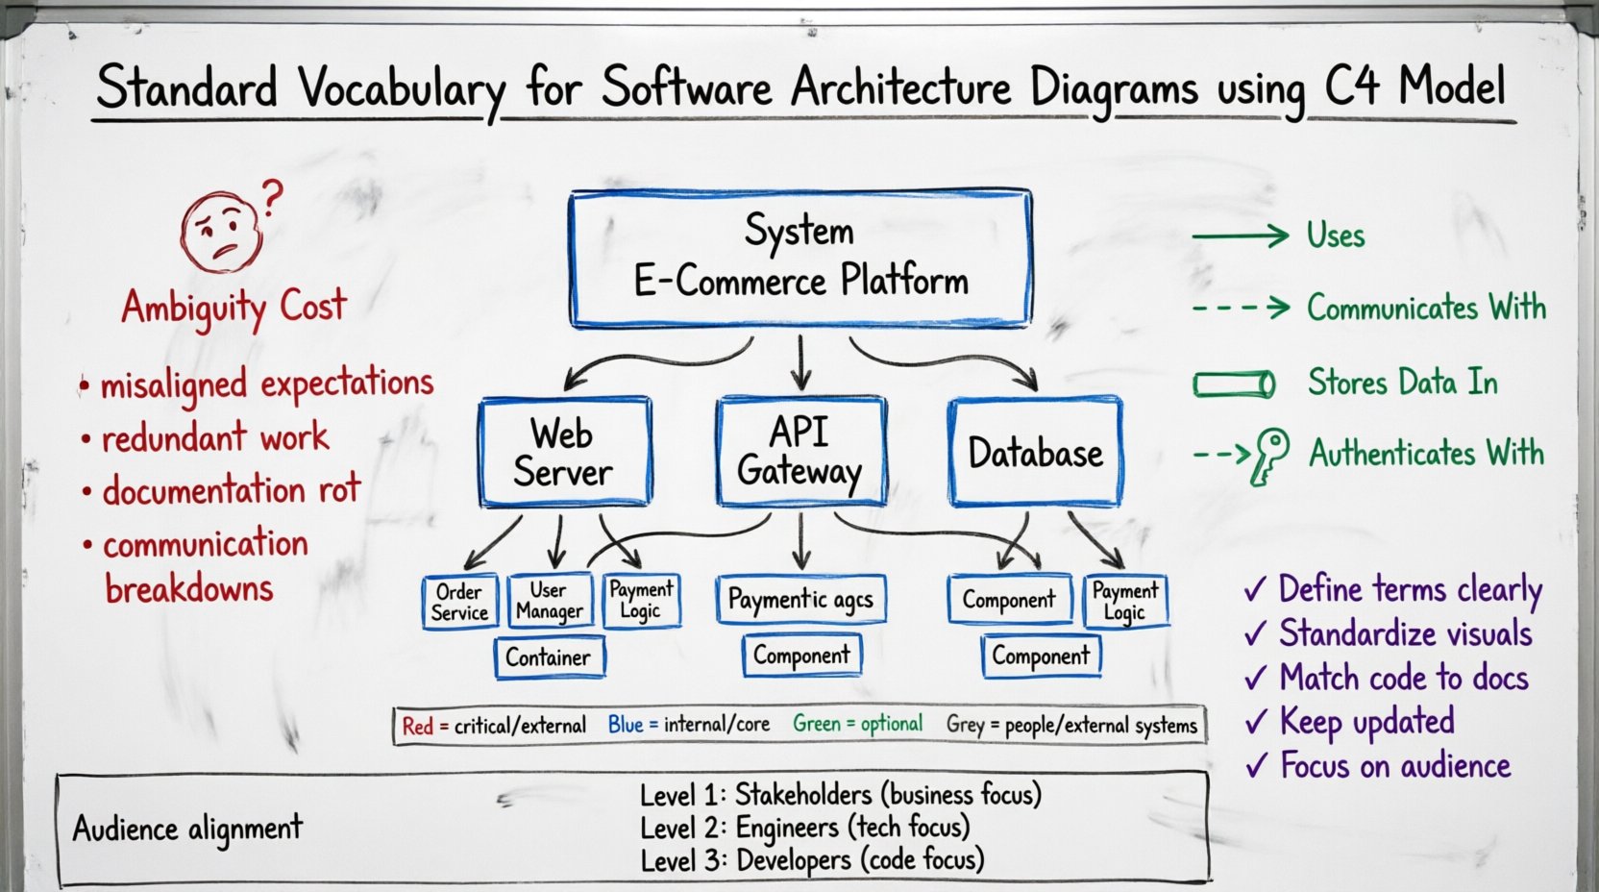
Task: Select the Audience alignment section
Action: click(188, 826)
